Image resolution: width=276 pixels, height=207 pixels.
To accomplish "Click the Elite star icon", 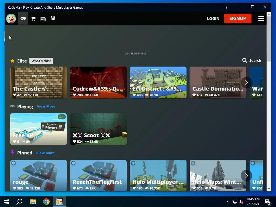I will pos(12,61).
